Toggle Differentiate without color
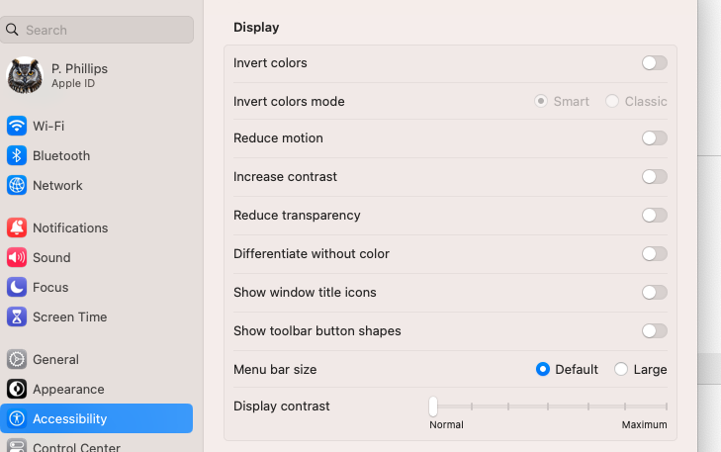 [x=654, y=253]
